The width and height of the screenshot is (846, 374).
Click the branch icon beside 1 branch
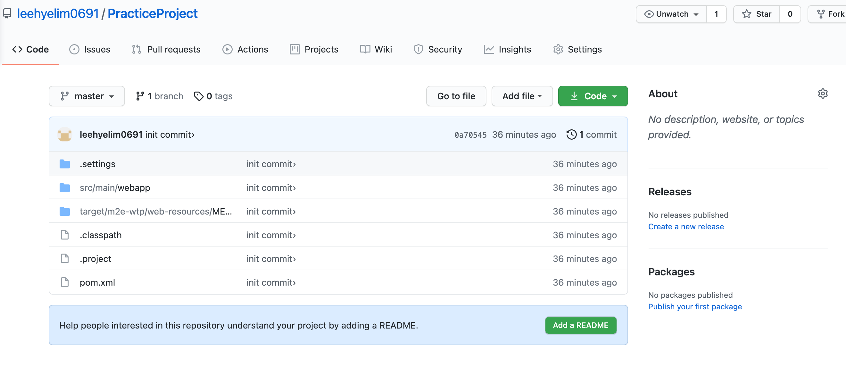[x=140, y=96]
